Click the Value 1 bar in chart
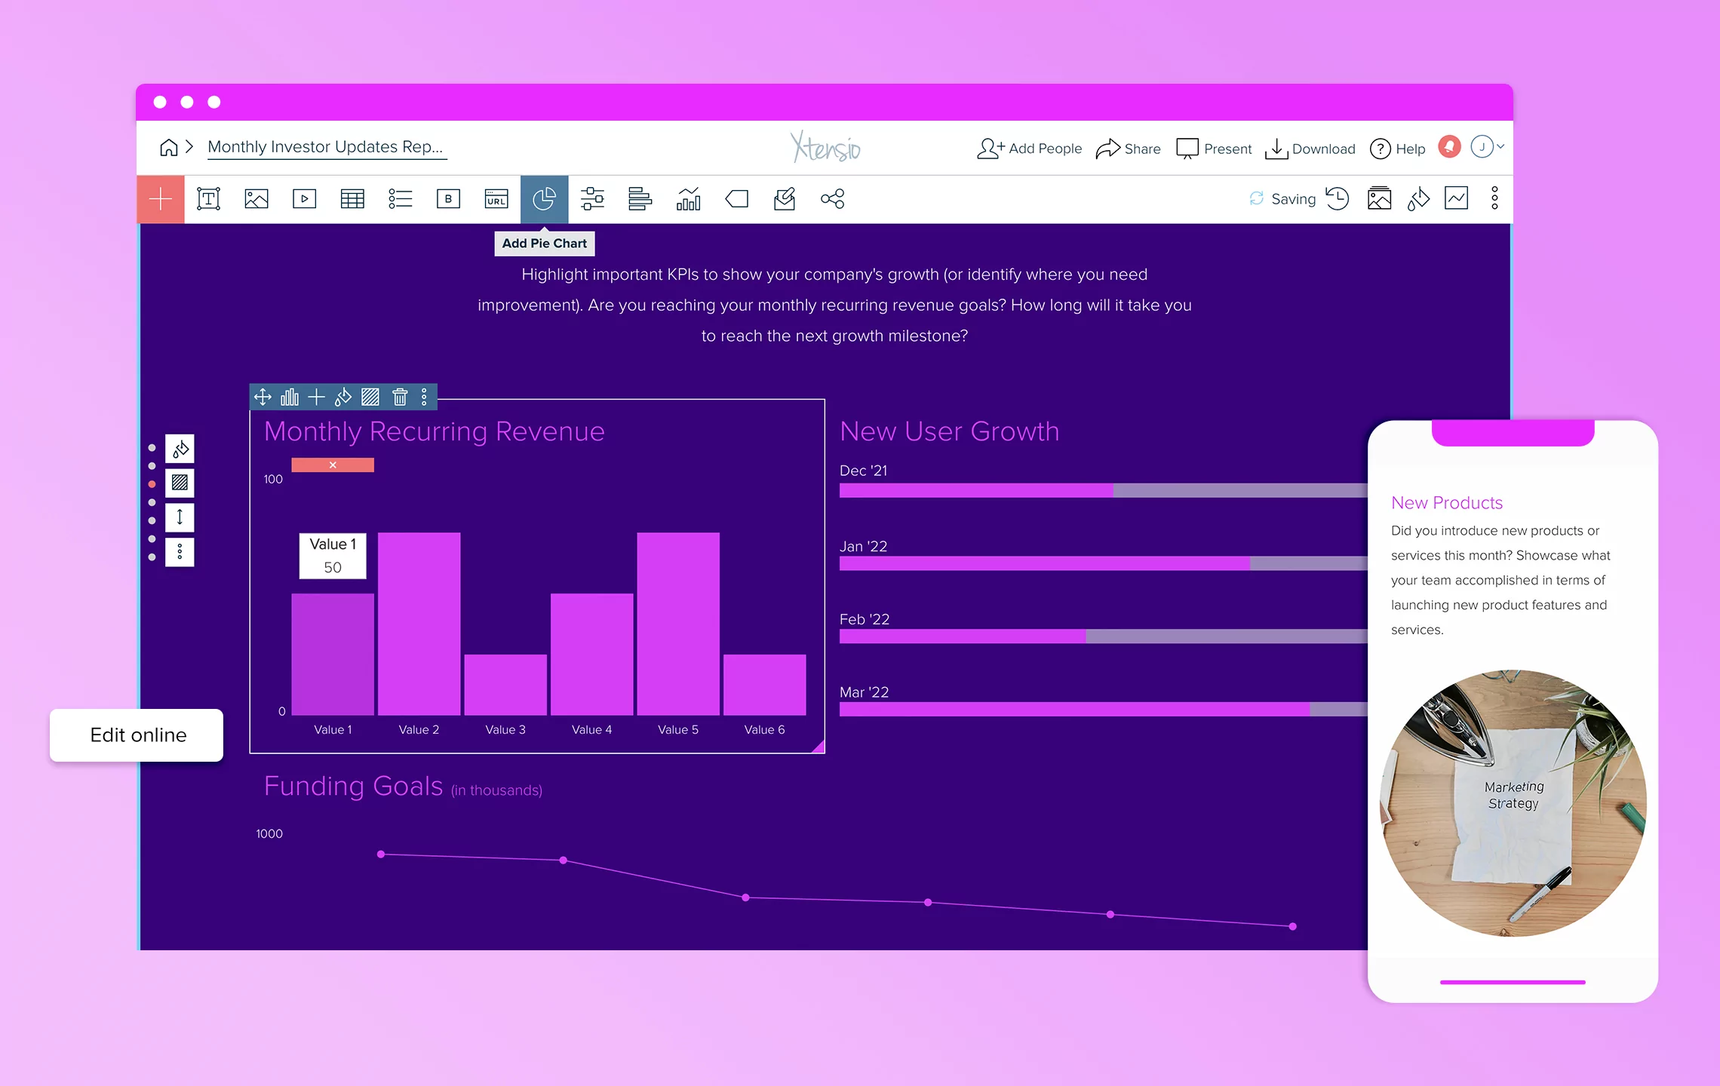The image size is (1720, 1086). (x=333, y=654)
